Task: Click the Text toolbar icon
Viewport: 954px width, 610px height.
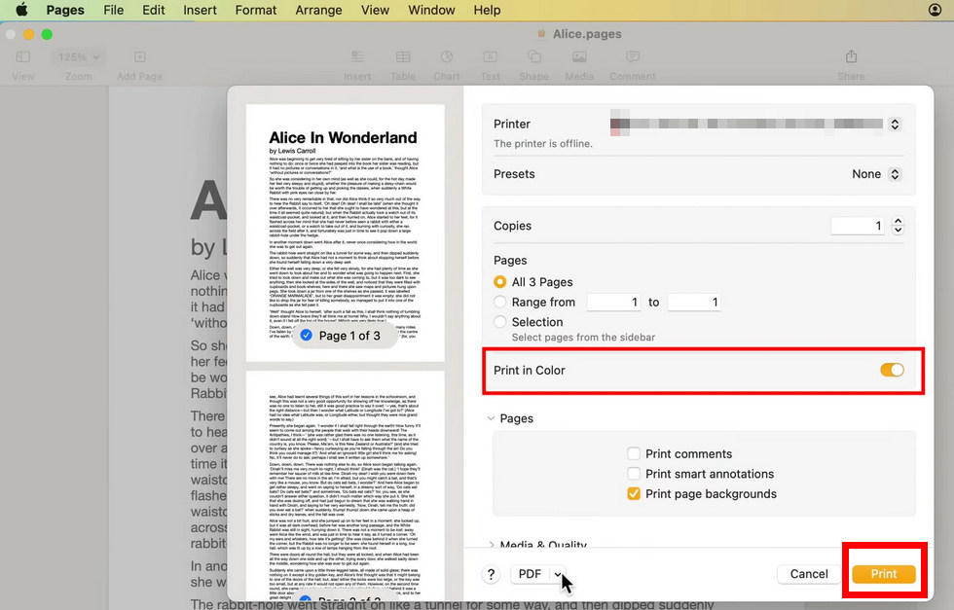Action: click(x=490, y=57)
